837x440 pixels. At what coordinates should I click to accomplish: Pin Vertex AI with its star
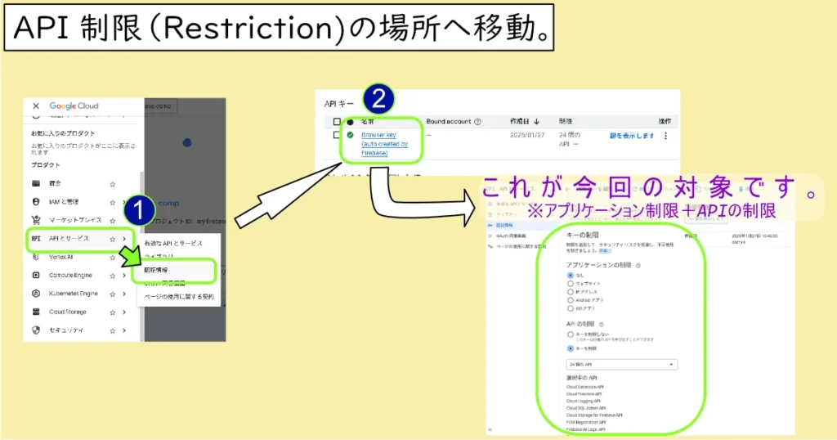tap(112, 258)
